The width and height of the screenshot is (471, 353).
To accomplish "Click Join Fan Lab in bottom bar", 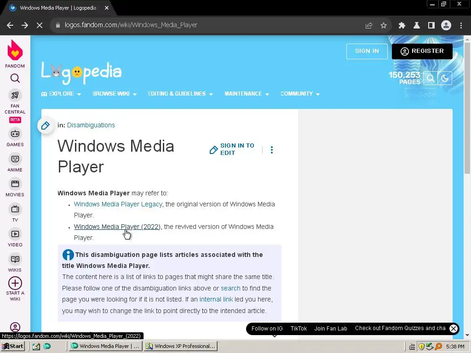I will click(x=331, y=329).
